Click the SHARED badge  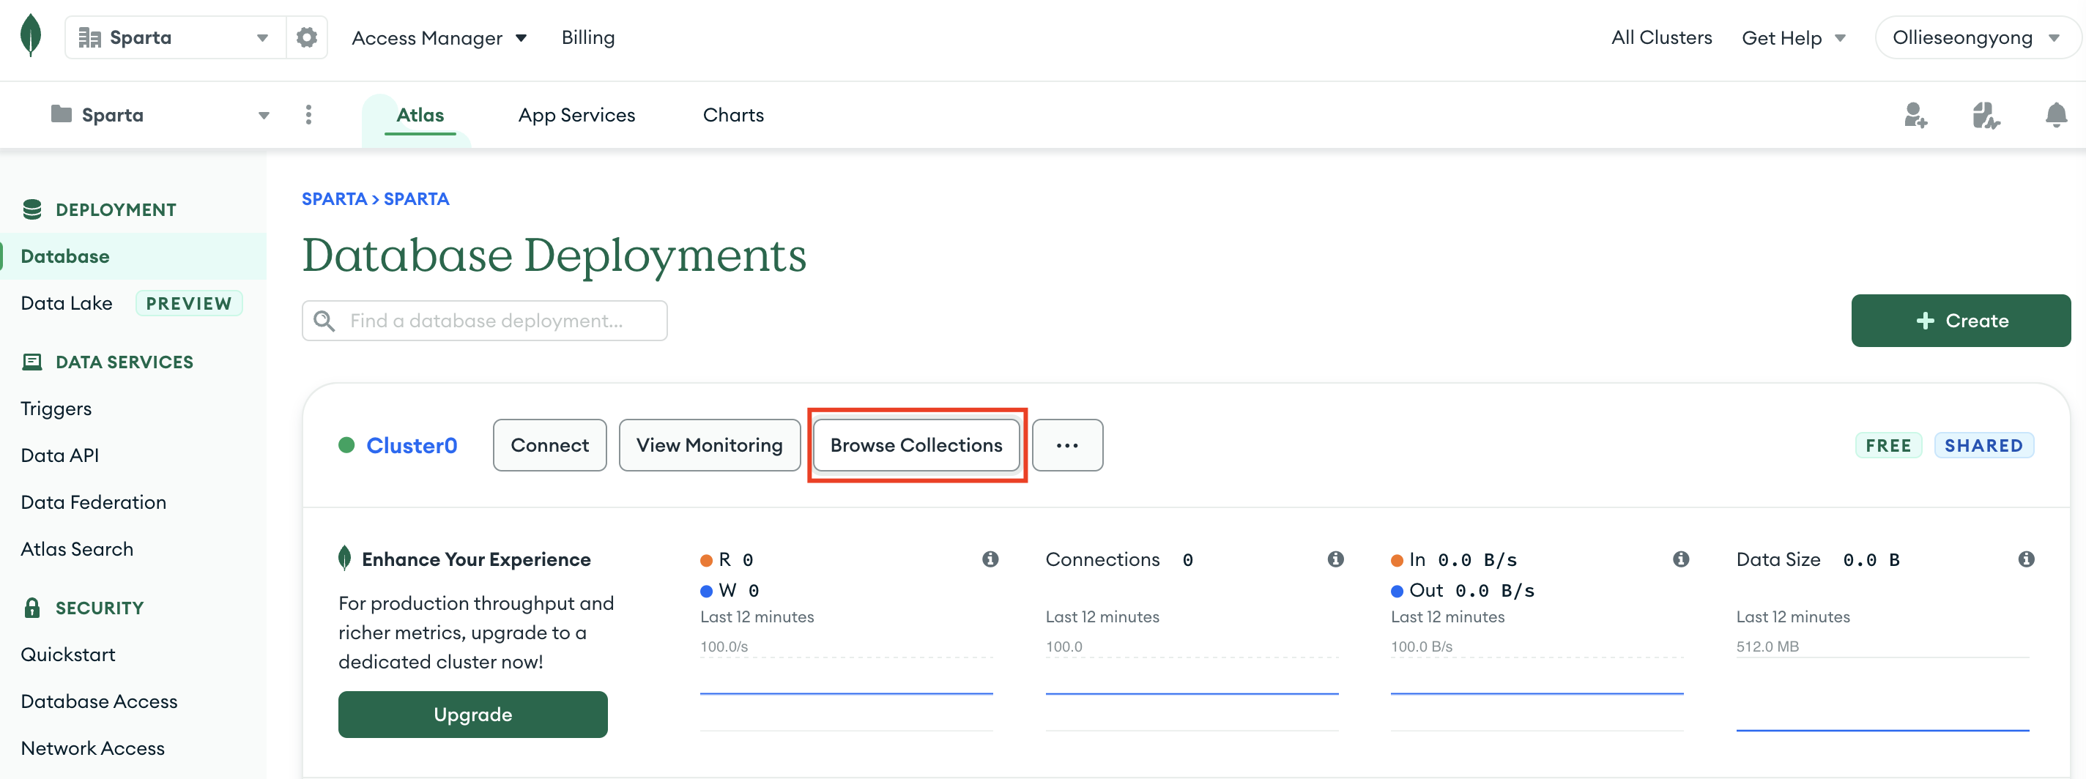[x=1983, y=445]
